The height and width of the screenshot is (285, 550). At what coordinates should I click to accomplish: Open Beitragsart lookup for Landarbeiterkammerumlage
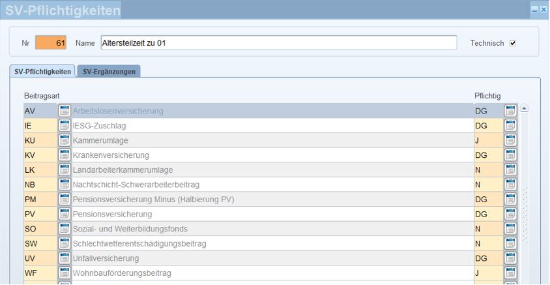64,170
